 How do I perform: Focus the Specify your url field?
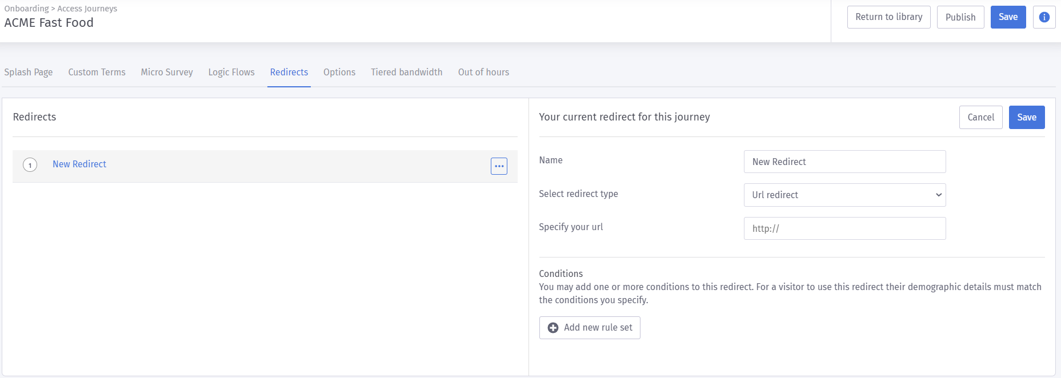844,228
